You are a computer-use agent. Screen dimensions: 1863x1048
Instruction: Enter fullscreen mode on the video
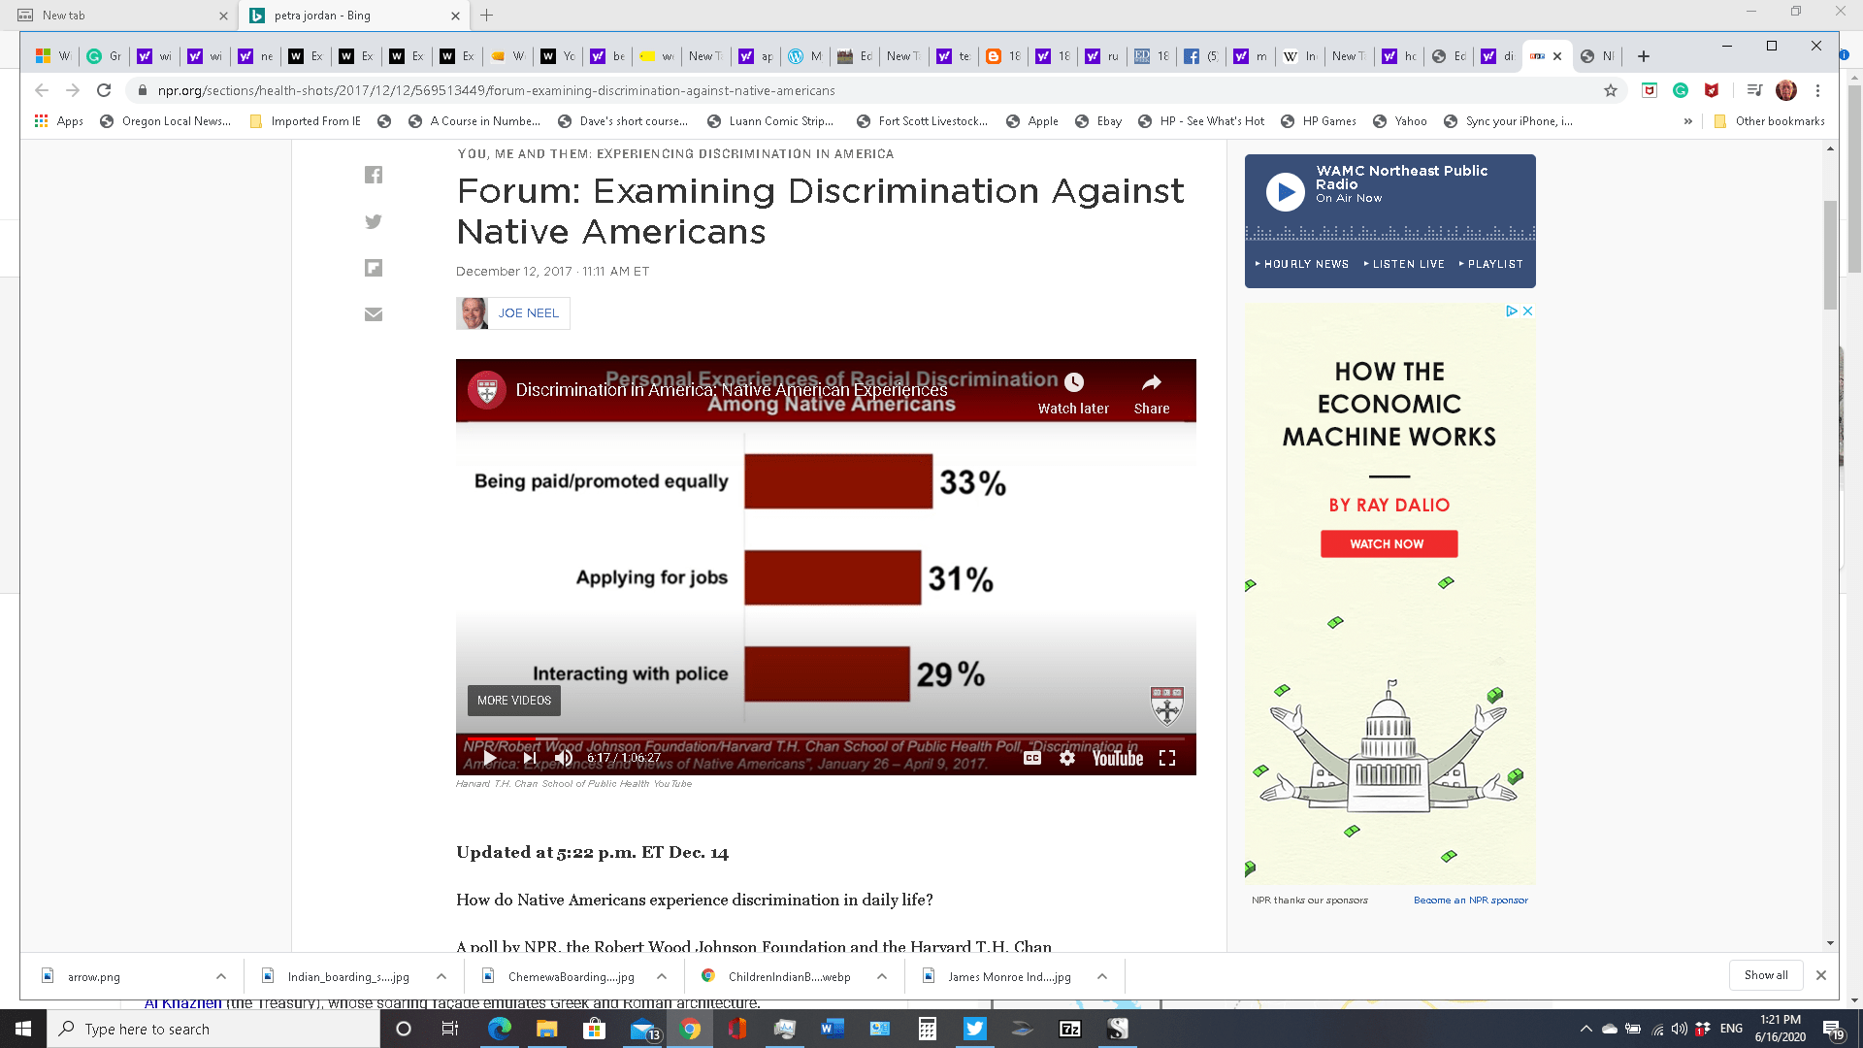click(x=1167, y=758)
